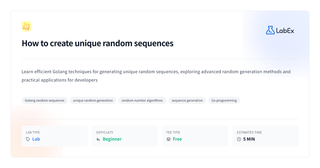Image resolution: width=320 pixels, height=168 pixels.
Task: Click the LabEx brand name text
Action: [x=285, y=31]
